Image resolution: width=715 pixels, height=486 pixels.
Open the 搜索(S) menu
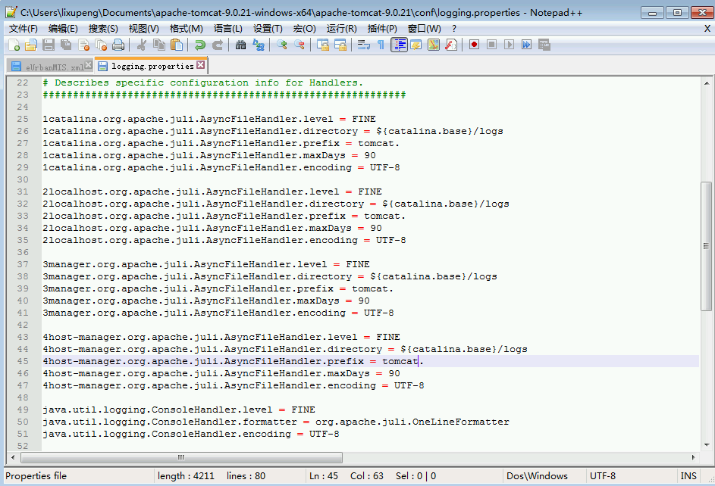click(x=103, y=29)
